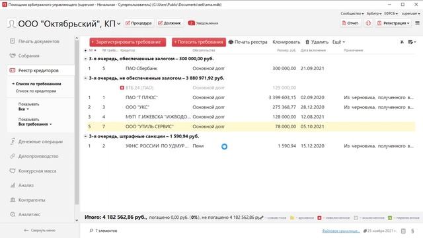Click the X icon in list toolbar

402,42
